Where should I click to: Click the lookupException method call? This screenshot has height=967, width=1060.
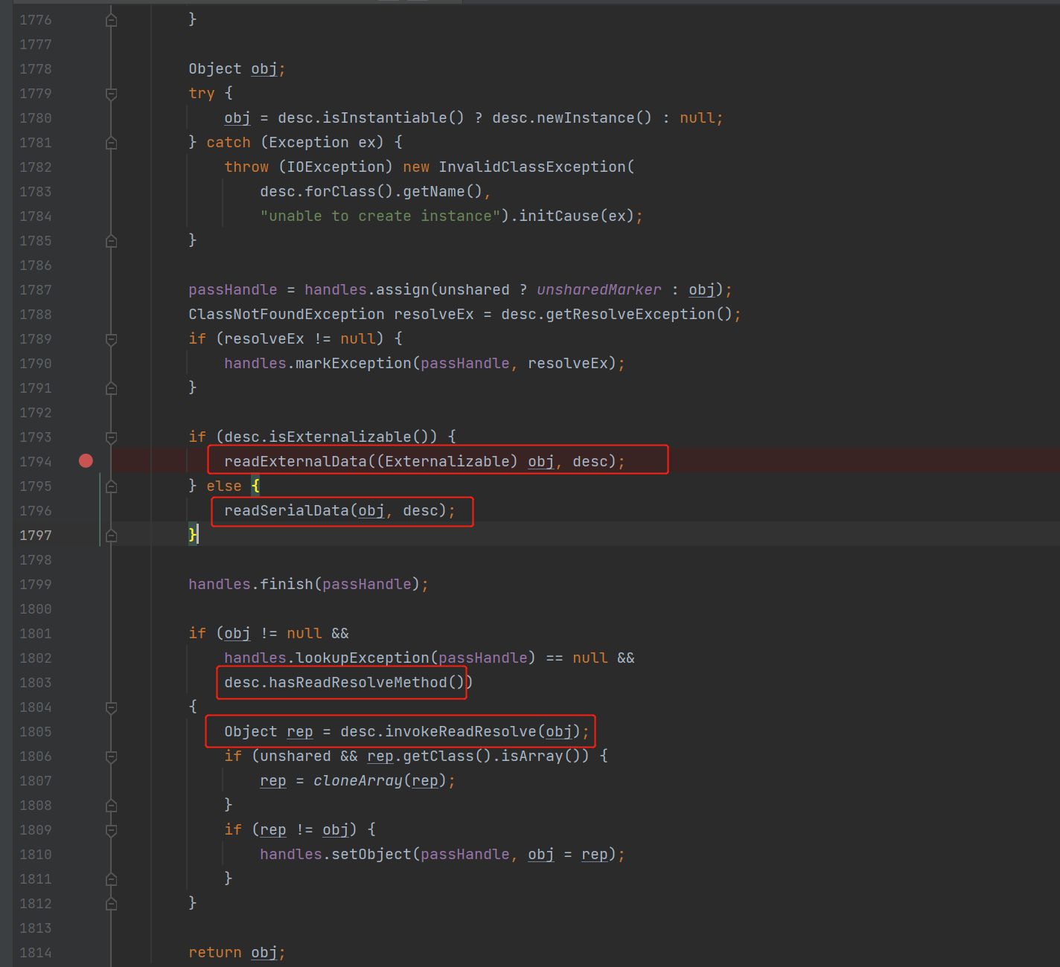(x=363, y=658)
